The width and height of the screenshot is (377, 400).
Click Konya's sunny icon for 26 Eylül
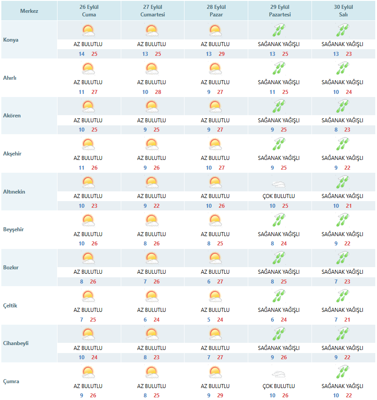pos(88,31)
